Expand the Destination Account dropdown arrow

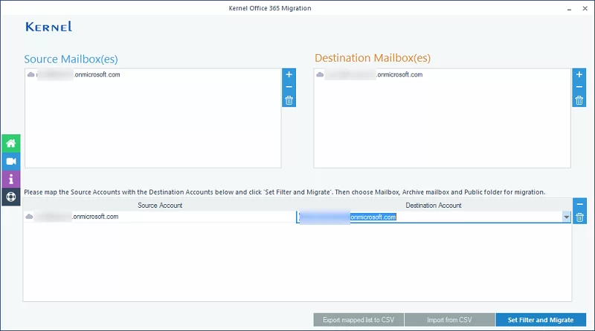pos(566,217)
